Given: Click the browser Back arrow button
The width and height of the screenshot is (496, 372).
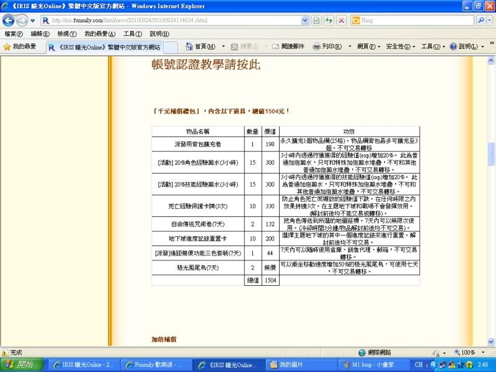Looking at the screenshot, I should (9, 20).
